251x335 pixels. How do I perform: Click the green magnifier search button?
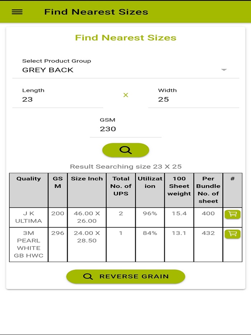(x=126, y=150)
